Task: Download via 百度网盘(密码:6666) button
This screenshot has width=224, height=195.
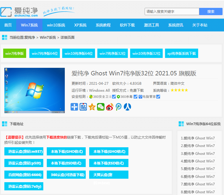Action: [x=24, y=175]
